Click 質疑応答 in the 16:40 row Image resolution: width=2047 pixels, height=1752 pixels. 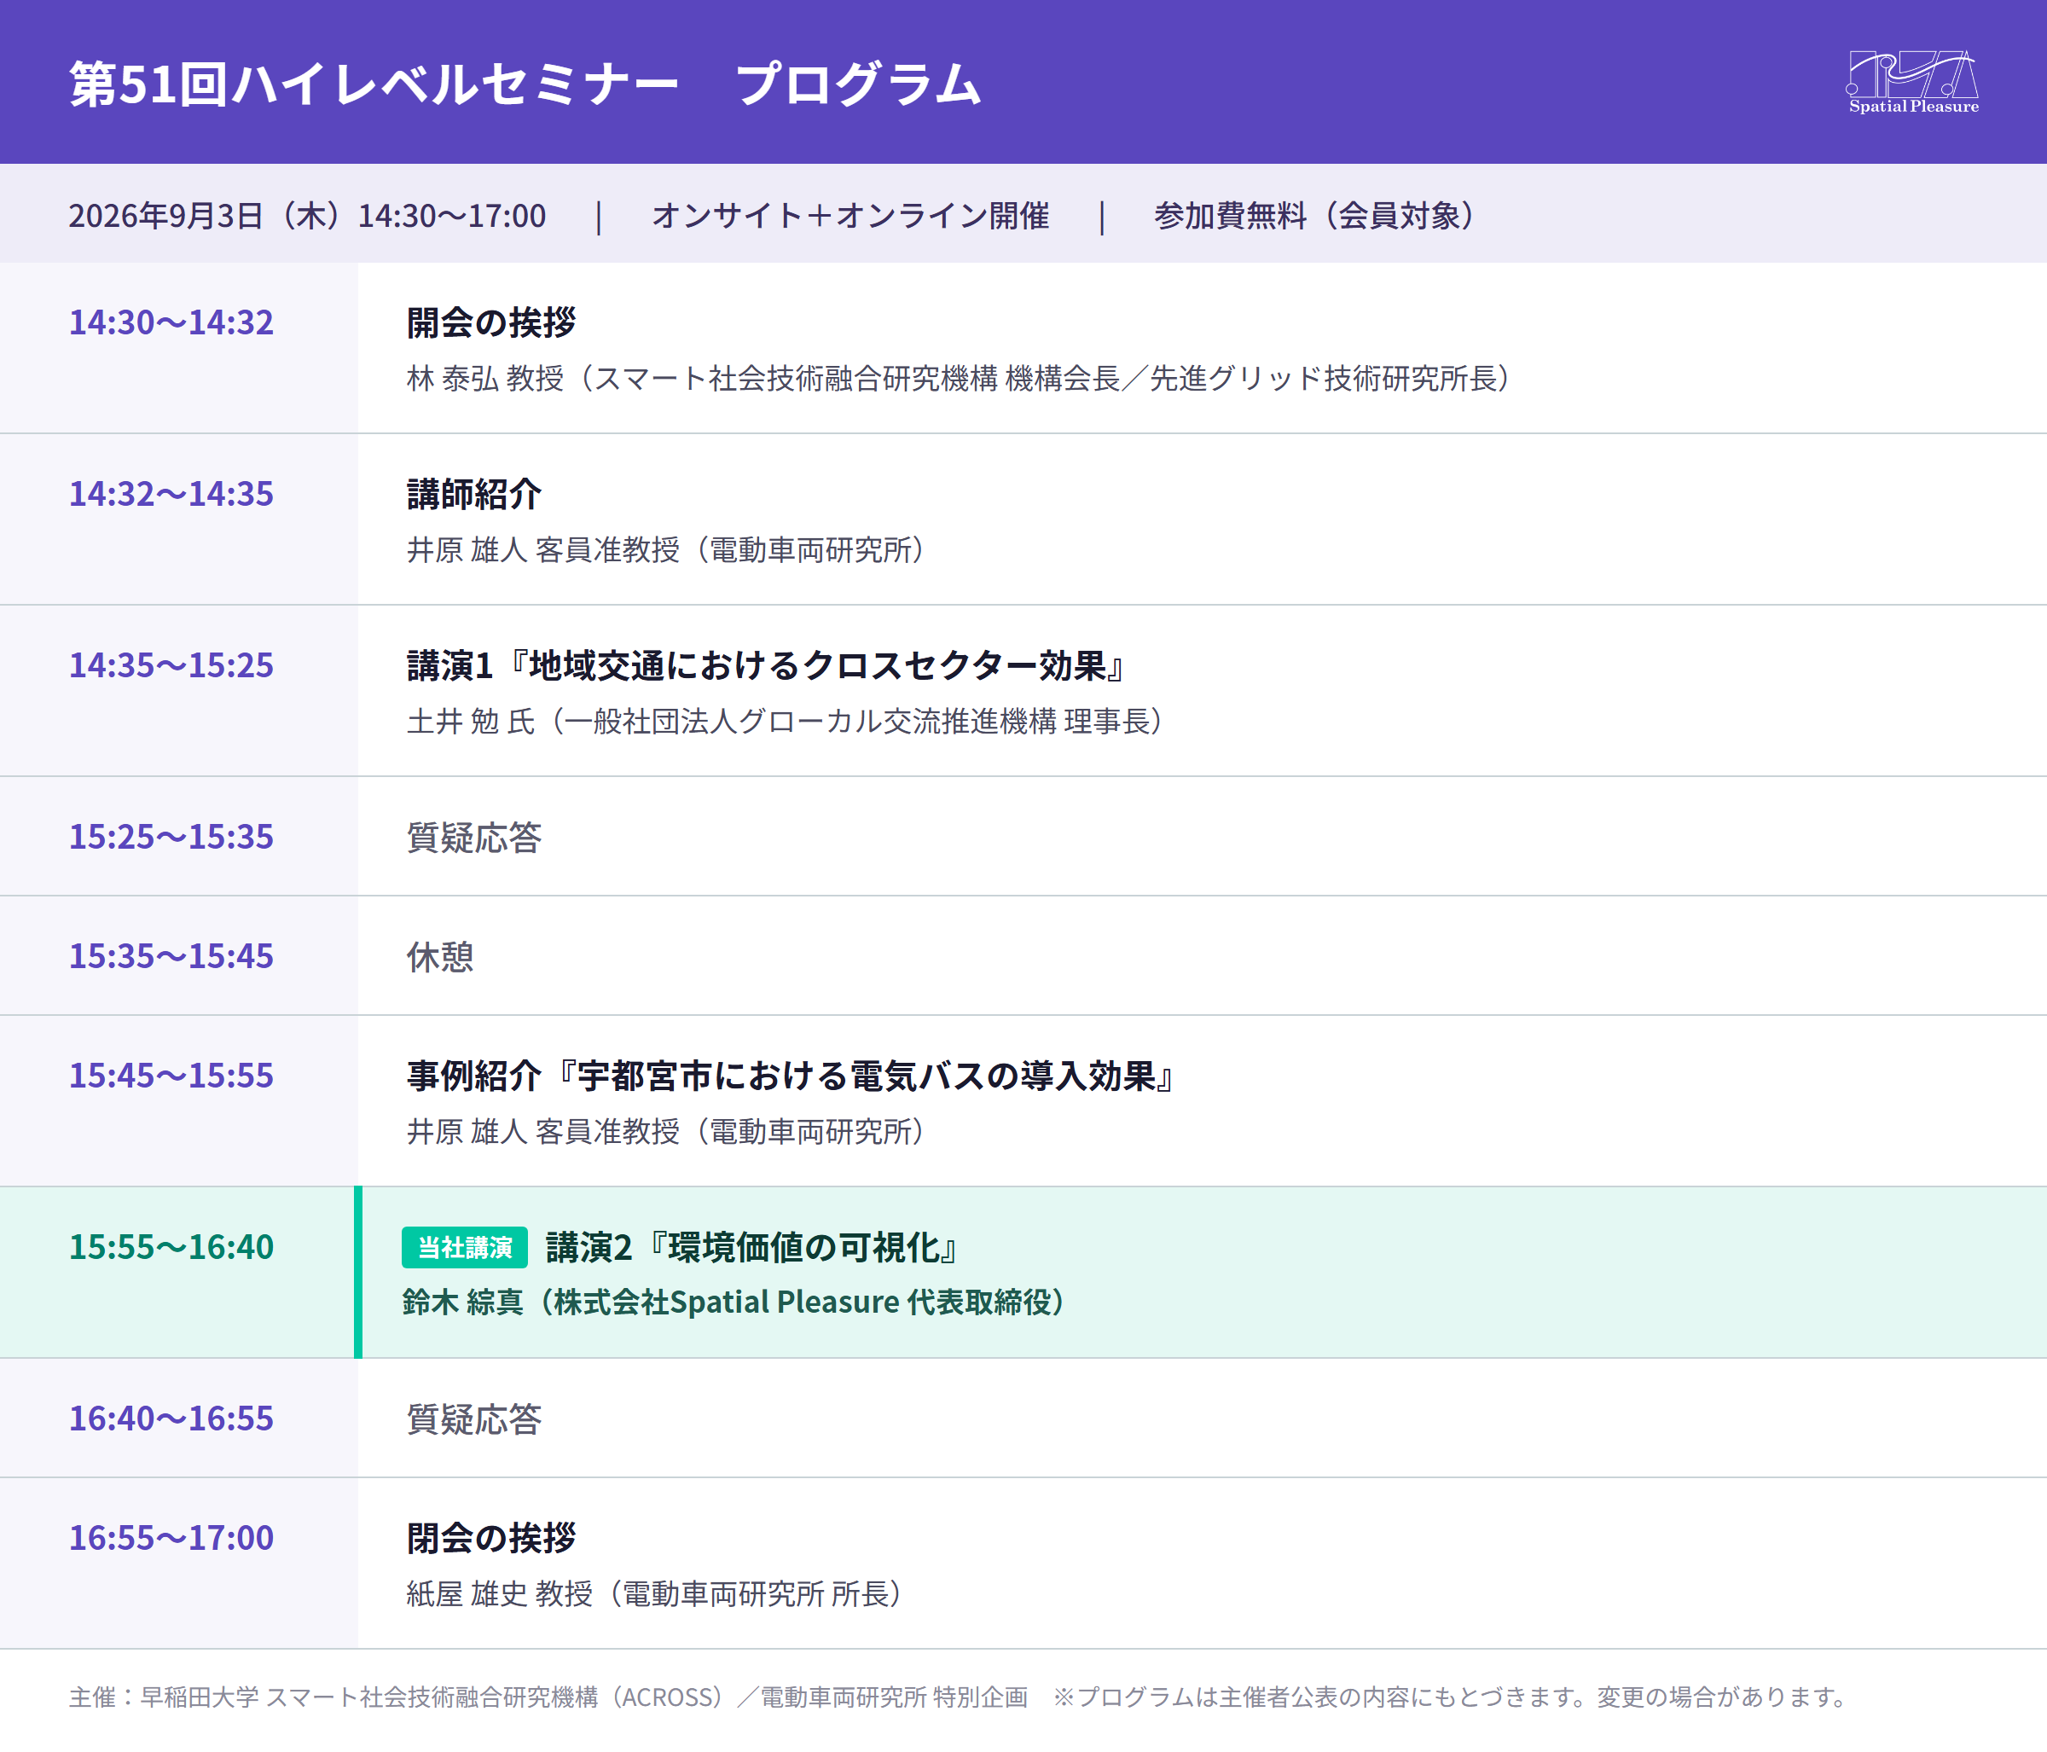click(x=474, y=1419)
